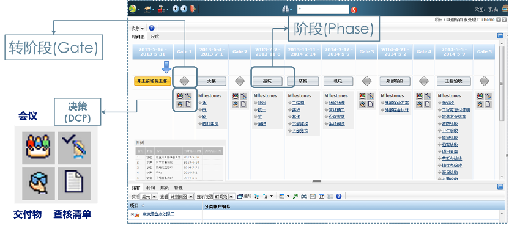Switch to the 时间表 tab
Image resolution: width=509 pixels, height=226 pixels.
click(138, 37)
